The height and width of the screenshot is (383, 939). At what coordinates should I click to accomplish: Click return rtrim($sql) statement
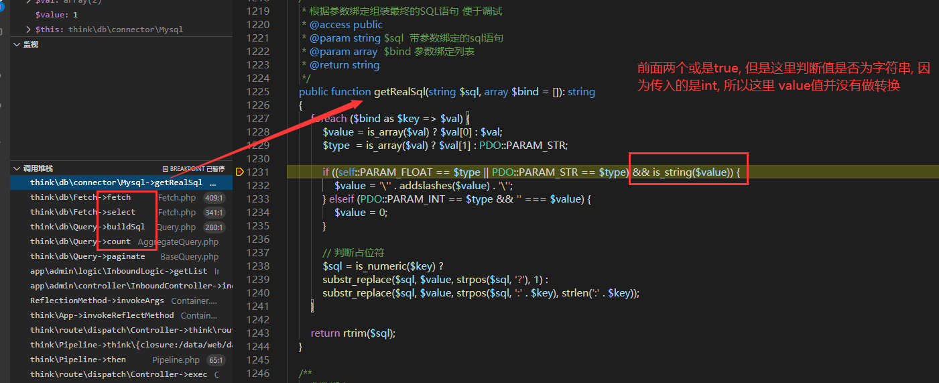pos(354,333)
